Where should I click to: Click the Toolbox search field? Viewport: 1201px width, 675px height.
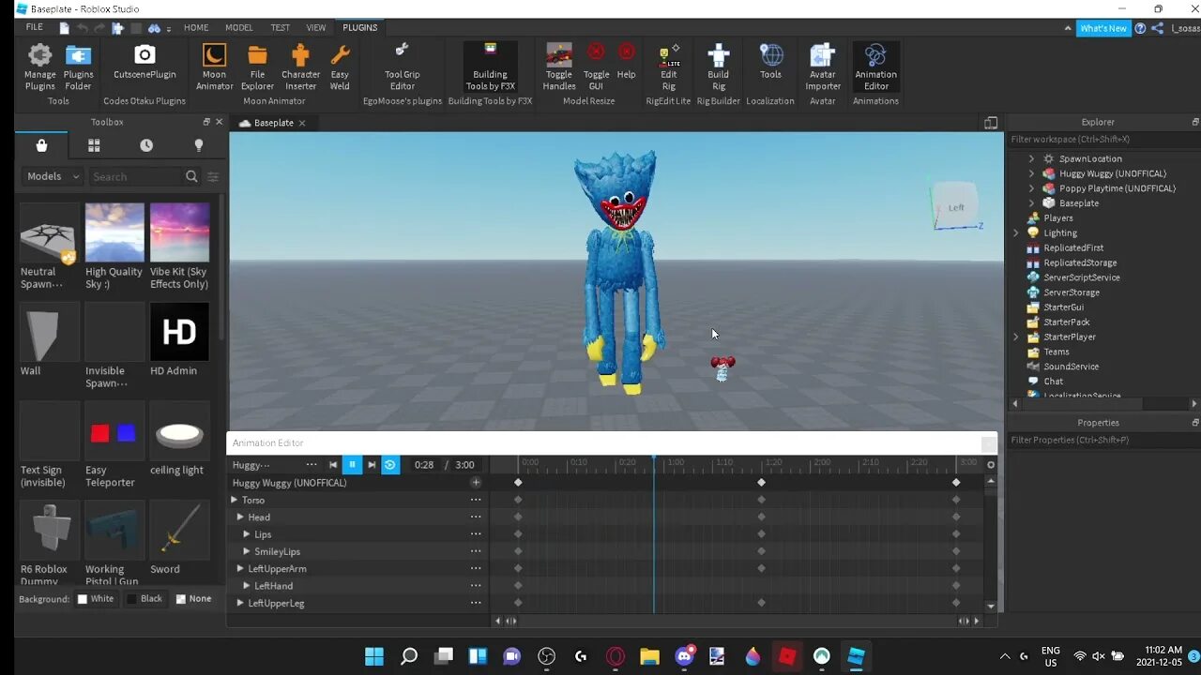[136, 176]
